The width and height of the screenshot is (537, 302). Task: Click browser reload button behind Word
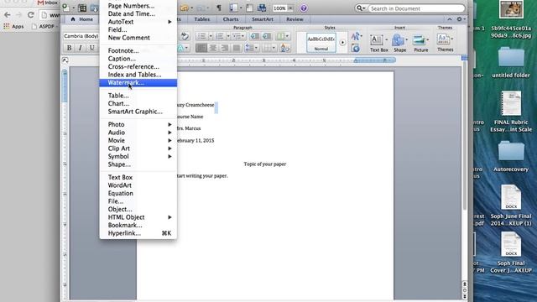coord(31,15)
